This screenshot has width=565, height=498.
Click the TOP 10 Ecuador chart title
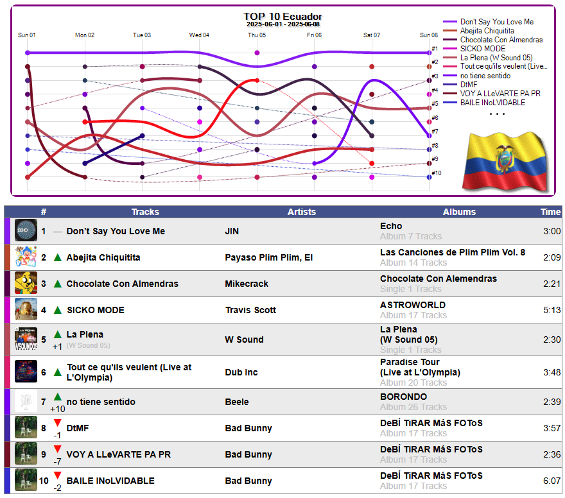282,17
